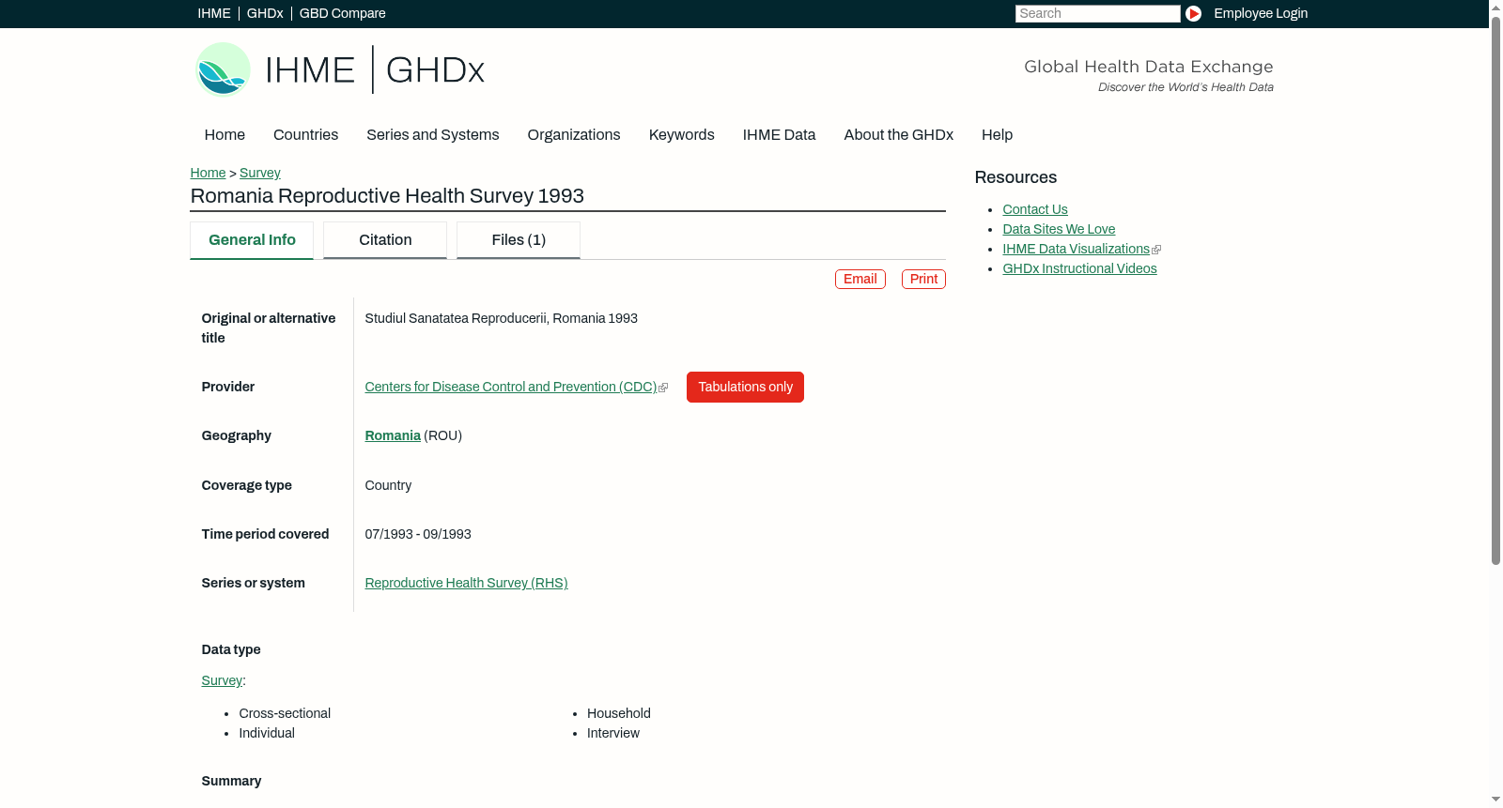Switch to the Citation tab

385,240
